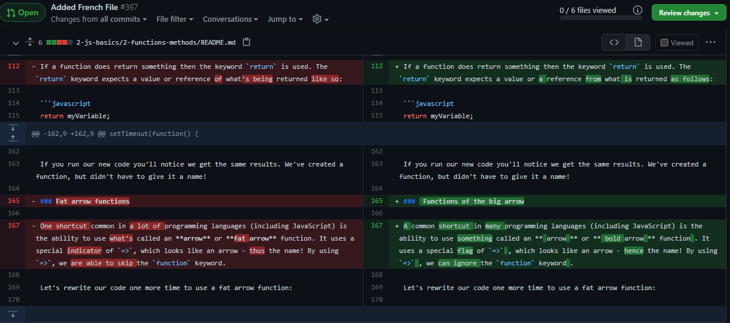Click left 'return myVariable;' code line

[75, 116]
